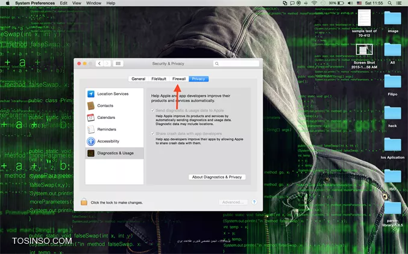The image size is (408, 254).
Task: Open Notification Center list icon
Action: tap(398, 3)
